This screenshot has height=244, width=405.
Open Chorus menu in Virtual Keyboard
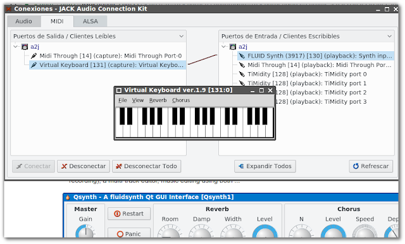click(x=181, y=101)
